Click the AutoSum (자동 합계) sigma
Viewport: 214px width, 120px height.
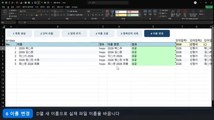[x=160, y=10]
